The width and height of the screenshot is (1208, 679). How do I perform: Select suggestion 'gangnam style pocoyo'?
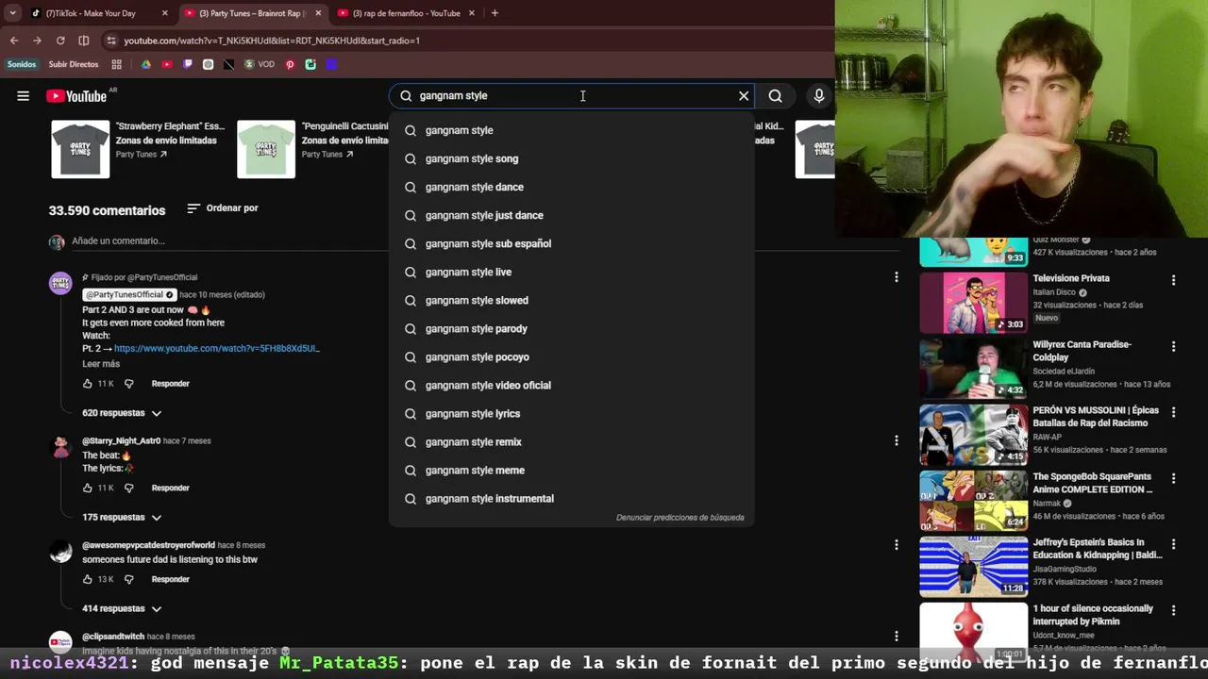[x=571, y=356]
